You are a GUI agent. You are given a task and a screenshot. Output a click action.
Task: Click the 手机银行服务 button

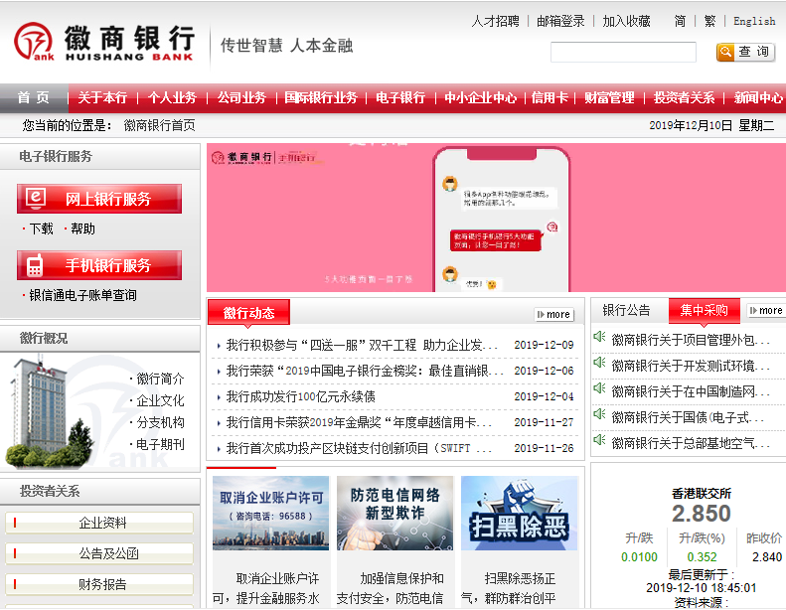coord(99,265)
